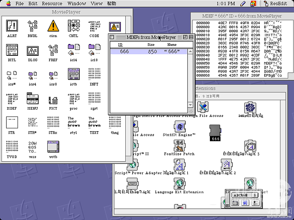Screen dimensions: 294x220
Task: Open the proc resource type
Action: coord(73,99)
